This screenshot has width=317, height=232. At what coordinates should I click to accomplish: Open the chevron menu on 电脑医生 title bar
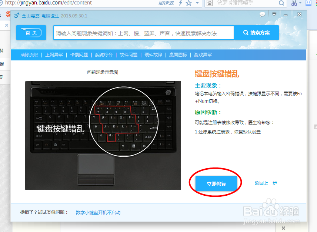point(274,14)
